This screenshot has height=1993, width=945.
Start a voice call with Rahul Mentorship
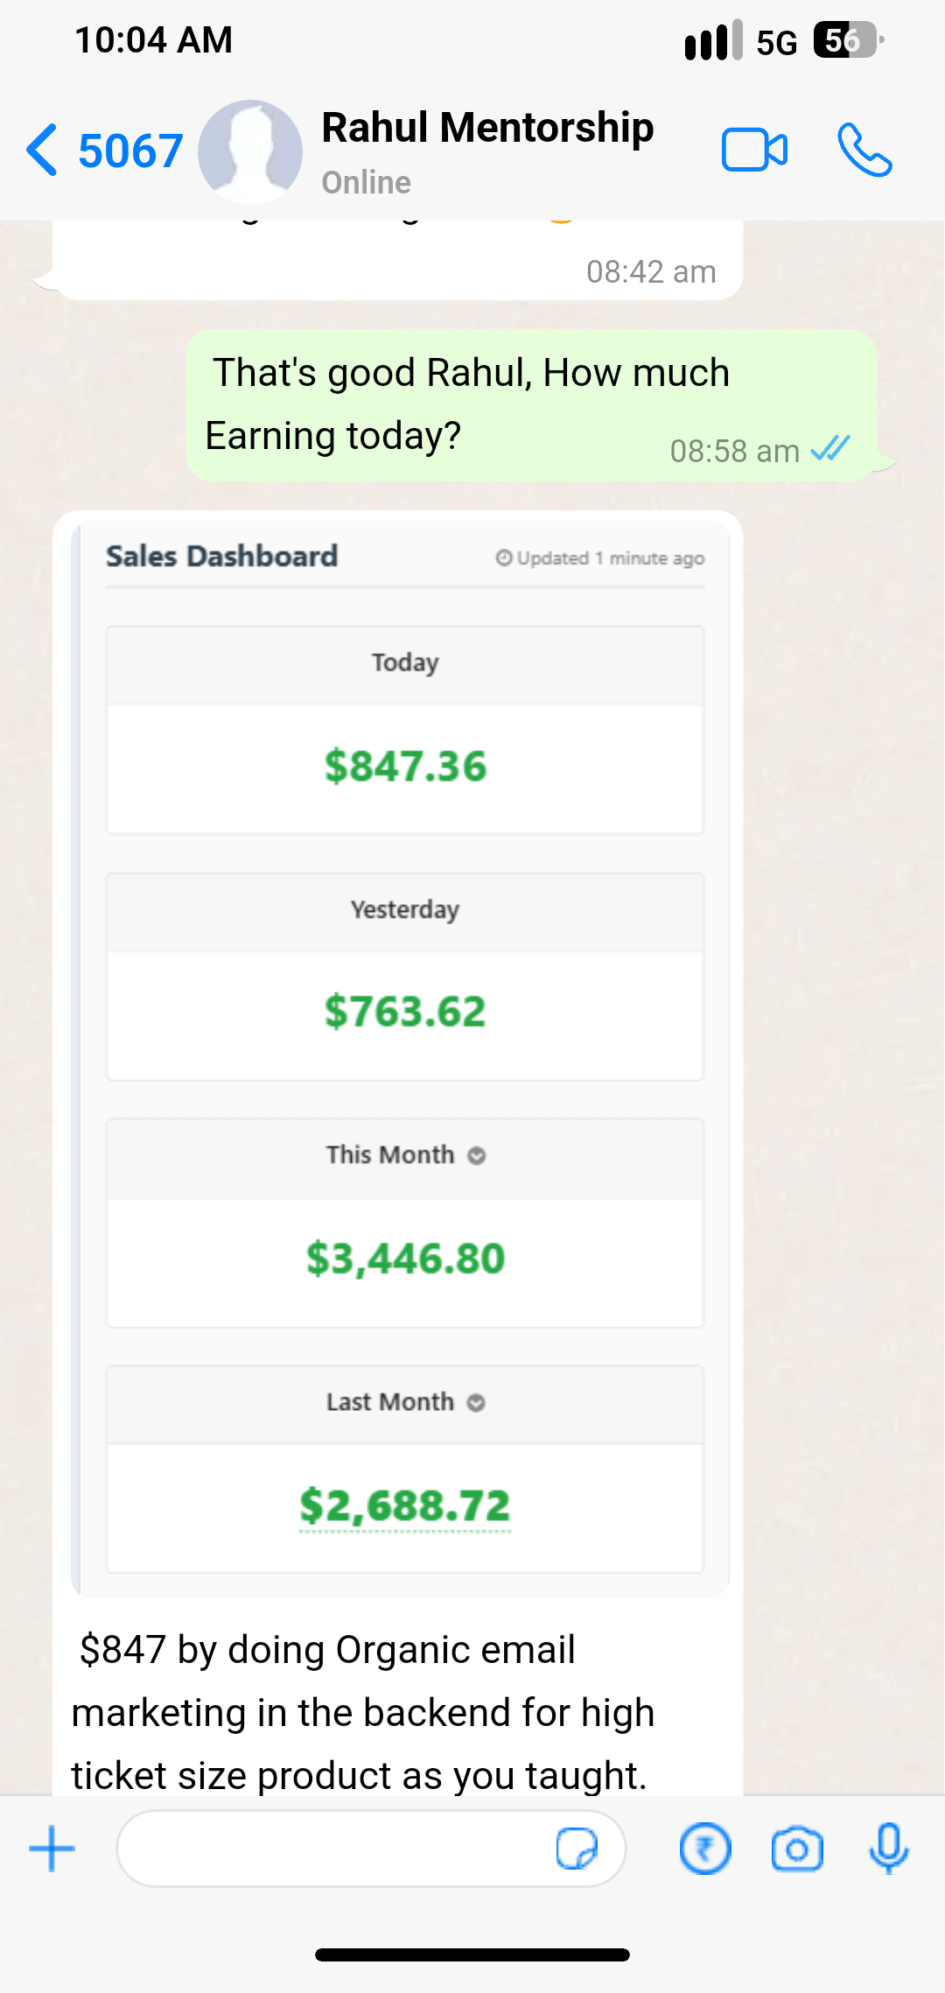click(864, 151)
